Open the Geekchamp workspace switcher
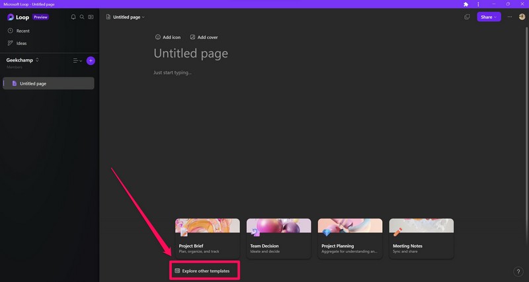 pos(23,60)
